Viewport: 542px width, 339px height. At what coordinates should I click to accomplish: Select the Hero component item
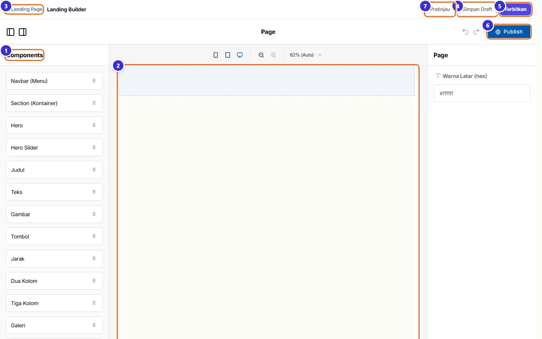(x=54, y=125)
